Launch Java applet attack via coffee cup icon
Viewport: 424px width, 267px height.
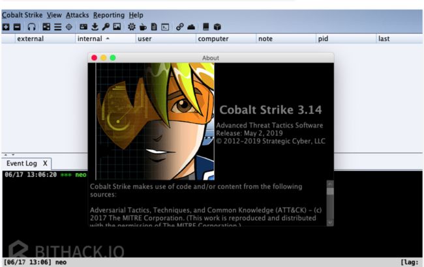click(x=143, y=27)
